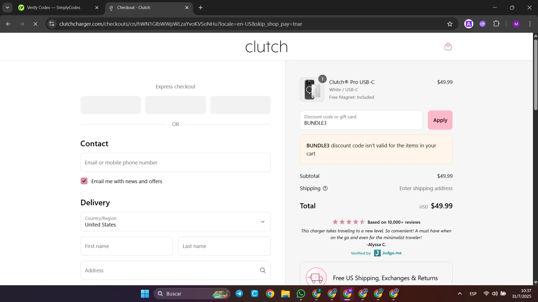Click the middle express checkout button
Viewport: 538px width, 302px height.
[175, 105]
